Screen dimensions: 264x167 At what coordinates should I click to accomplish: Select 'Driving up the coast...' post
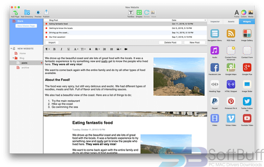125,33
